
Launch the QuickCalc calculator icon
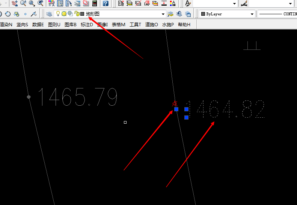coord(95,3)
